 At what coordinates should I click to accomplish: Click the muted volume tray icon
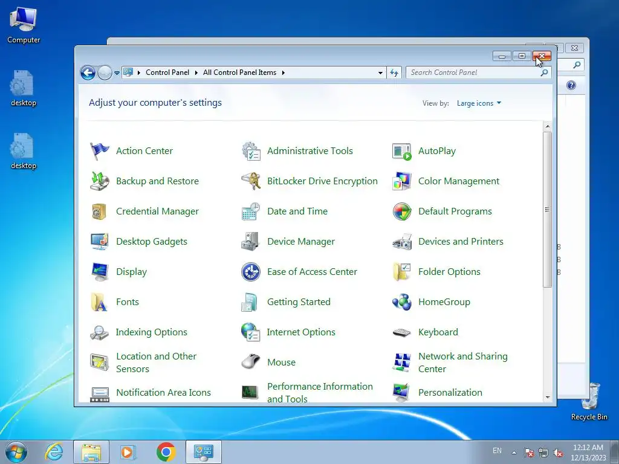558,453
